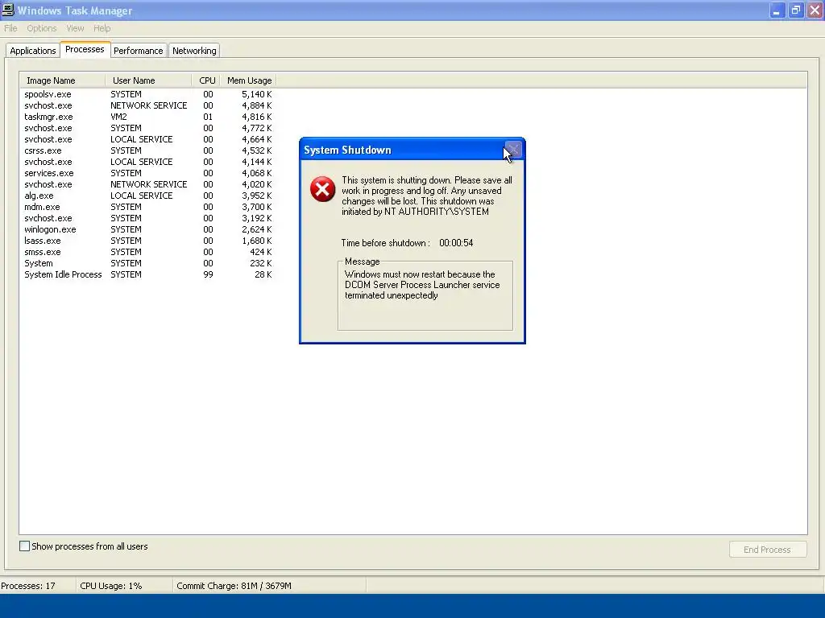Select the System process with 232 K
825x618 pixels.
[x=148, y=263]
